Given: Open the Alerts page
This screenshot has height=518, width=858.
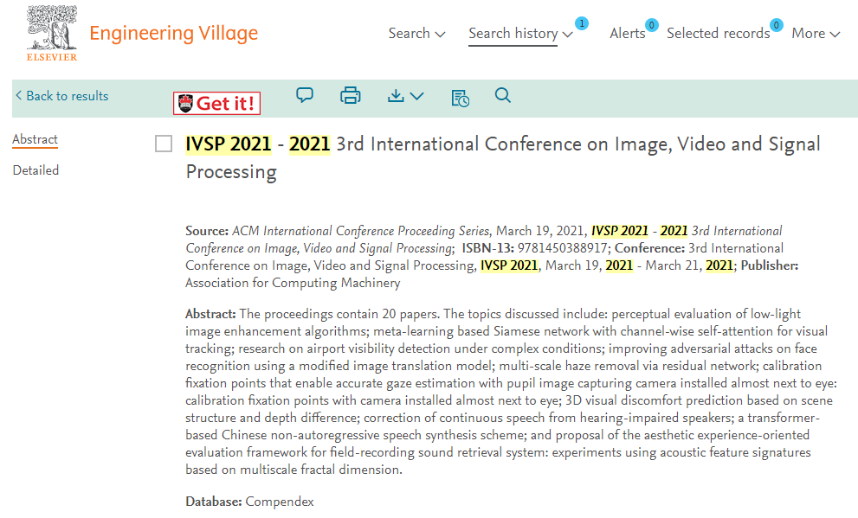Looking at the screenshot, I should [x=627, y=34].
